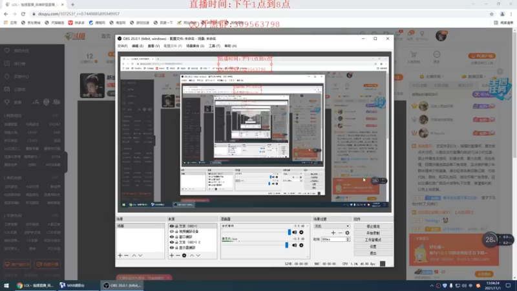
Task: Open OBS 设置 settings button
Action: click(374, 246)
